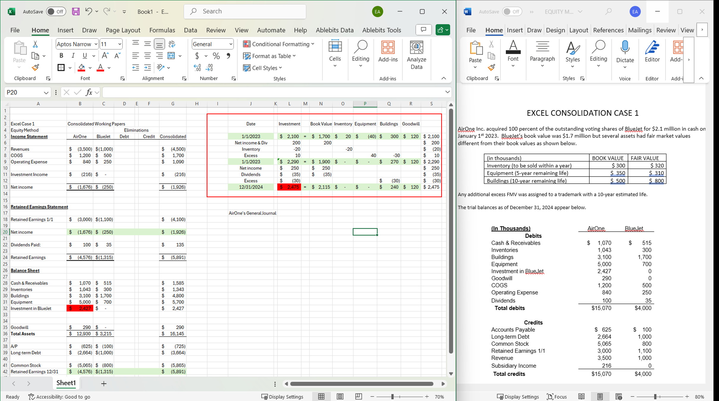This screenshot has height=401, width=719.
Task: Adjust the Excel zoom slider
Action: pos(393,397)
